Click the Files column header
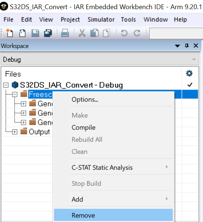Viewport: 203px width, 222px height. [x=13, y=74]
